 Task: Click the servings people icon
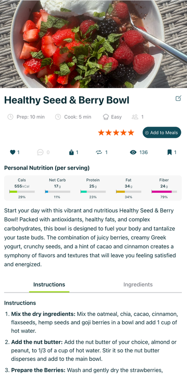tap(135, 117)
